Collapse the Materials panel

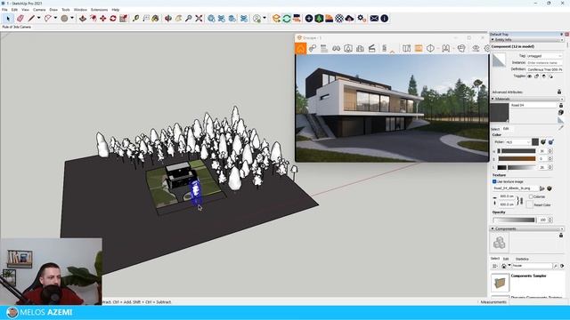pyautogui.click(x=493, y=99)
